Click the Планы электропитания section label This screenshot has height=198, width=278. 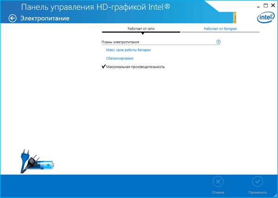click(120, 42)
